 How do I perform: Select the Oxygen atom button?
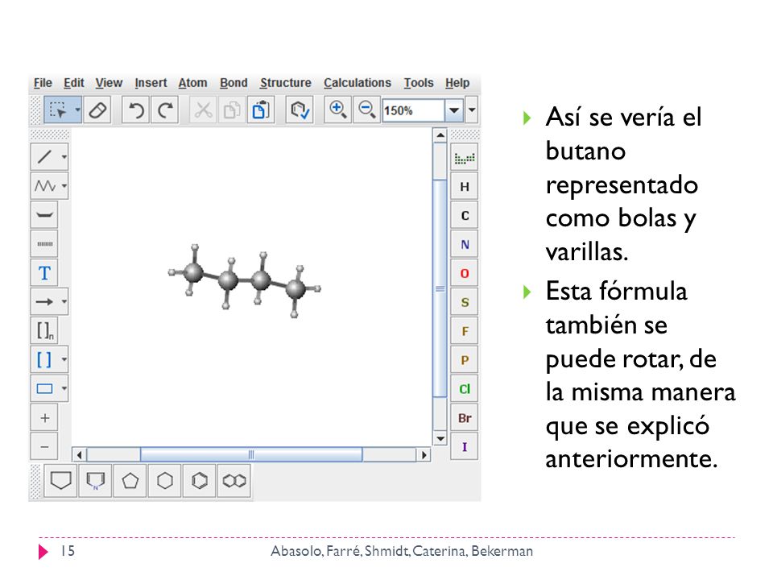tap(465, 273)
